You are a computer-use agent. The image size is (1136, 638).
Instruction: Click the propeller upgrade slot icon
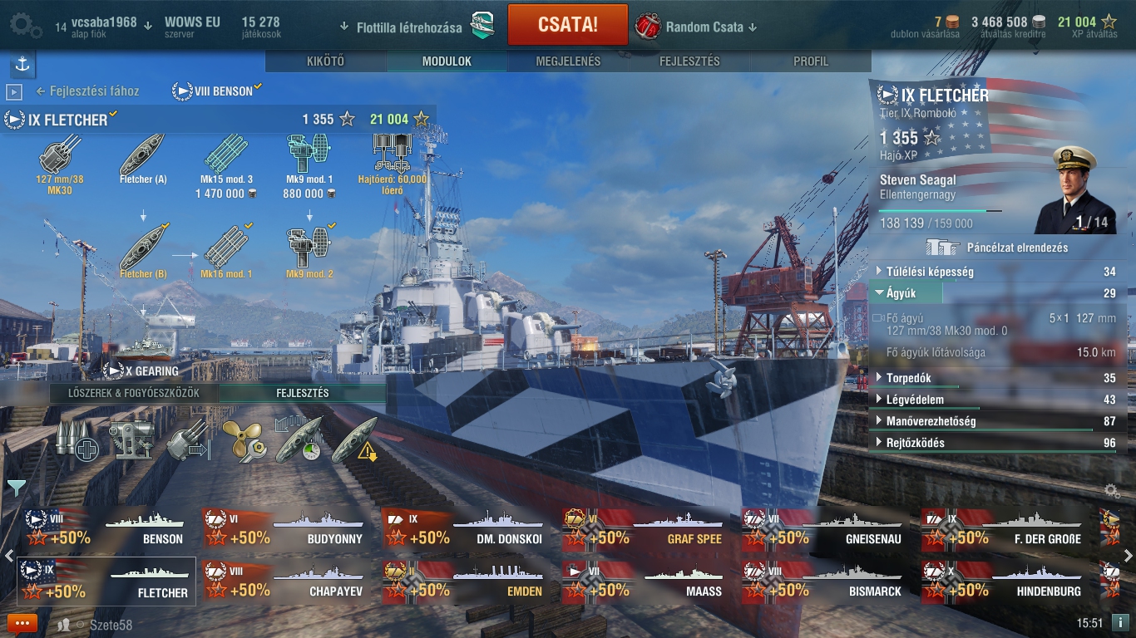[244, 440]
